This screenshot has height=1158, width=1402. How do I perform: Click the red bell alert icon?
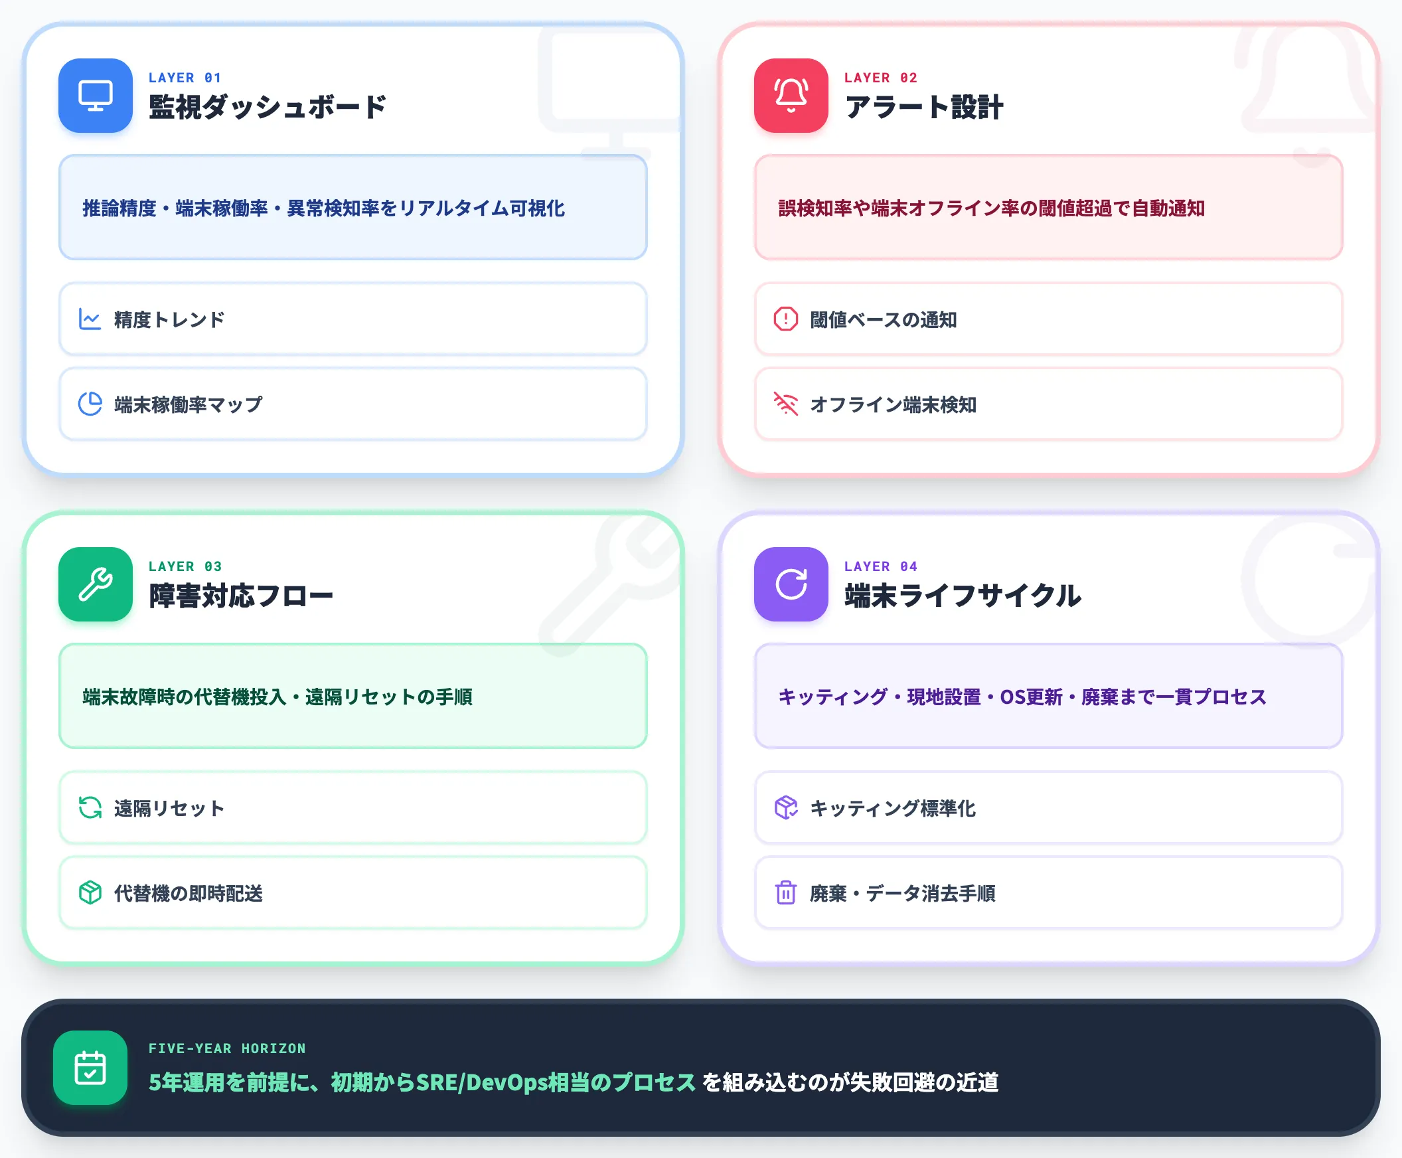pos(791,96)
